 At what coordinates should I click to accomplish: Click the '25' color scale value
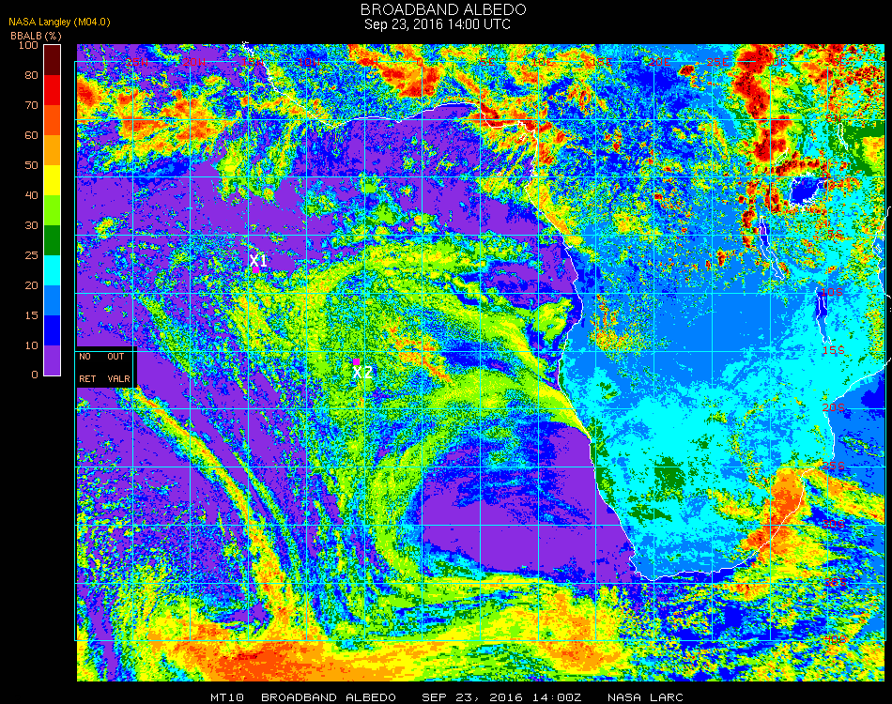(x=31, y=255)
